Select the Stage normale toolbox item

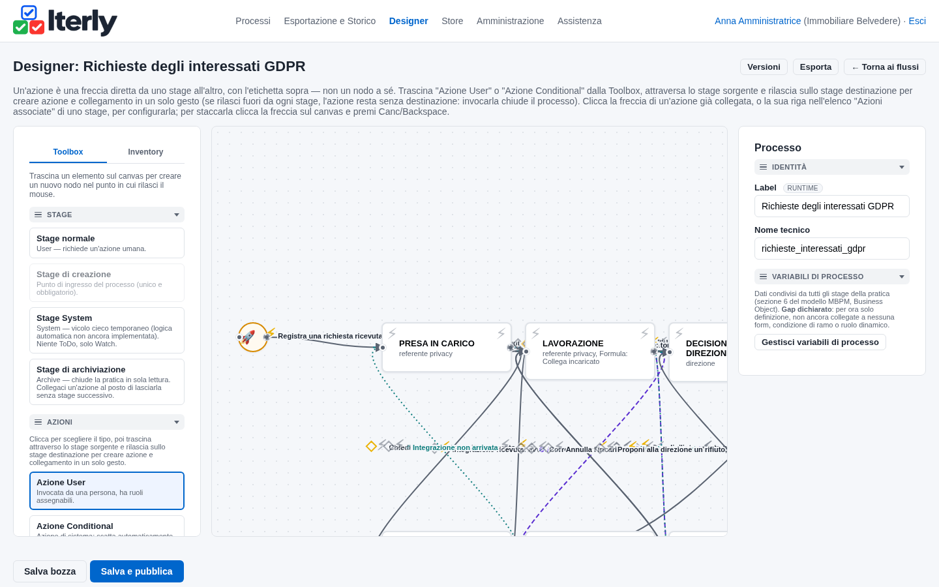(x=107, y=243)
